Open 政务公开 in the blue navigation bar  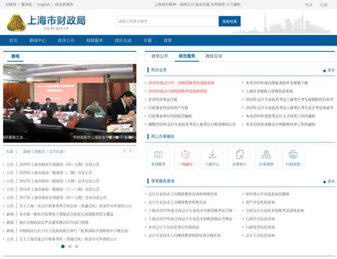(66, 40)
